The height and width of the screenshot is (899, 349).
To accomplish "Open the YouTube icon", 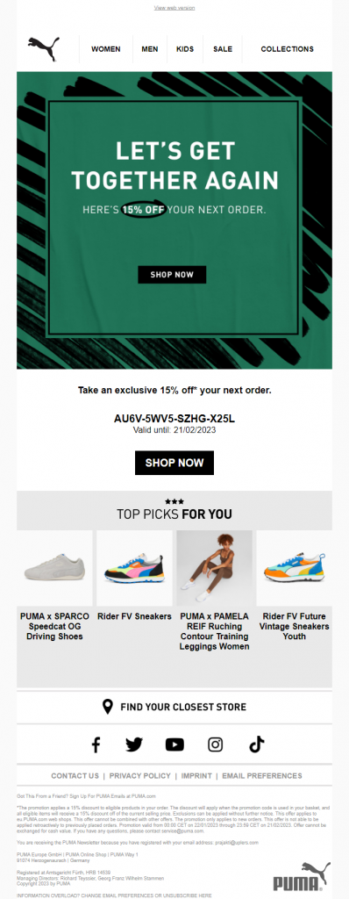I will click(x=174, y=744).
